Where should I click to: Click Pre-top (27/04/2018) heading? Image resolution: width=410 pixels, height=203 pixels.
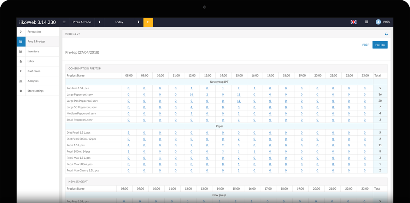[x=82, y=53]
